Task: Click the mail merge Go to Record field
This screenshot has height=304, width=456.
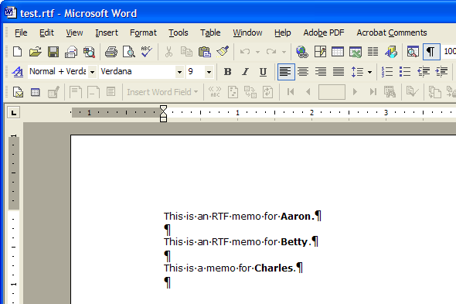Action: [332, 92]
